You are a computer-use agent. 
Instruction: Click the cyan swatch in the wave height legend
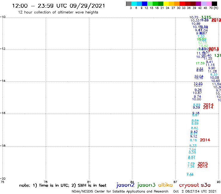click(134, 4)
